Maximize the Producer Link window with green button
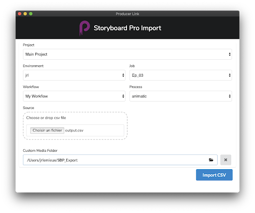The image size is (255, 213). tap(31, 14)
